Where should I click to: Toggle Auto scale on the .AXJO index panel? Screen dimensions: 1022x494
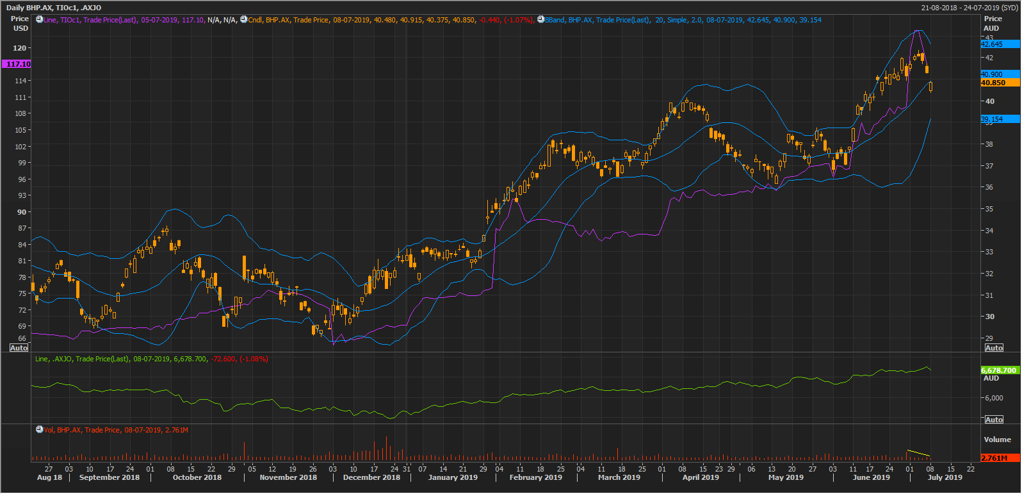pos(994,420)
